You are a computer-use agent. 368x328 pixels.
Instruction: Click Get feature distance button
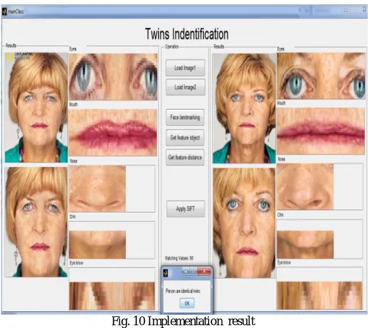[185, 157]
